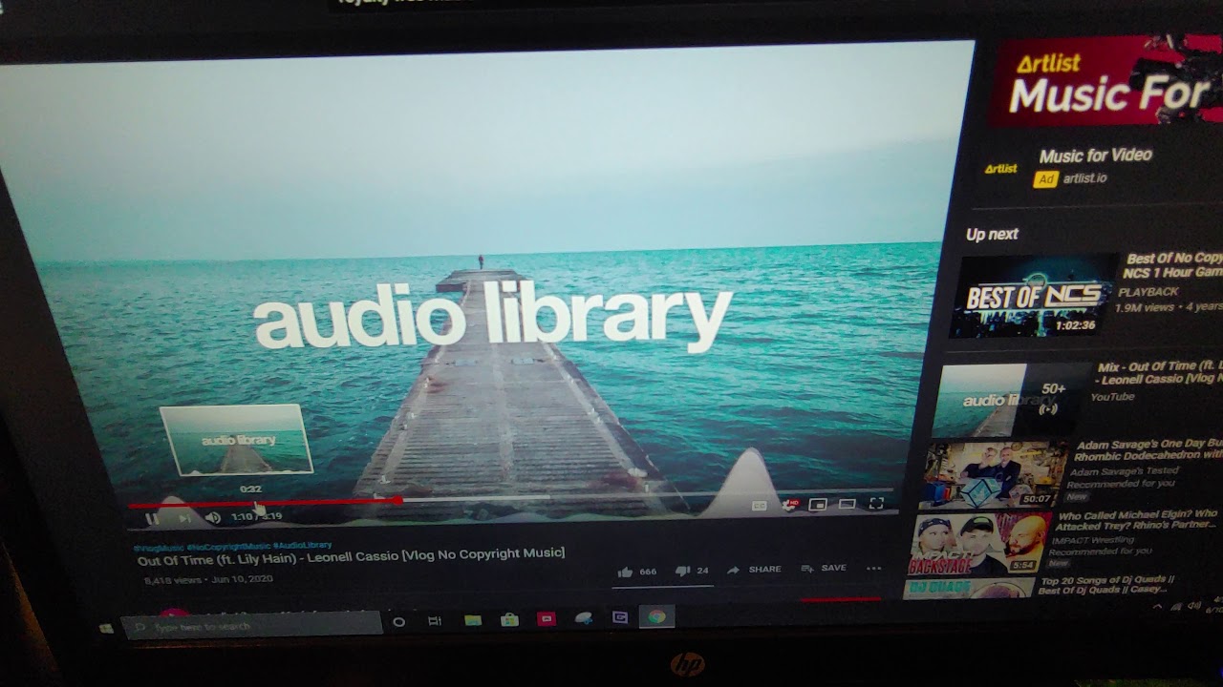Viewport: 1223px width, 687px height.
Task: Click the Artlist Music For ad banner
Action: 1105,81
